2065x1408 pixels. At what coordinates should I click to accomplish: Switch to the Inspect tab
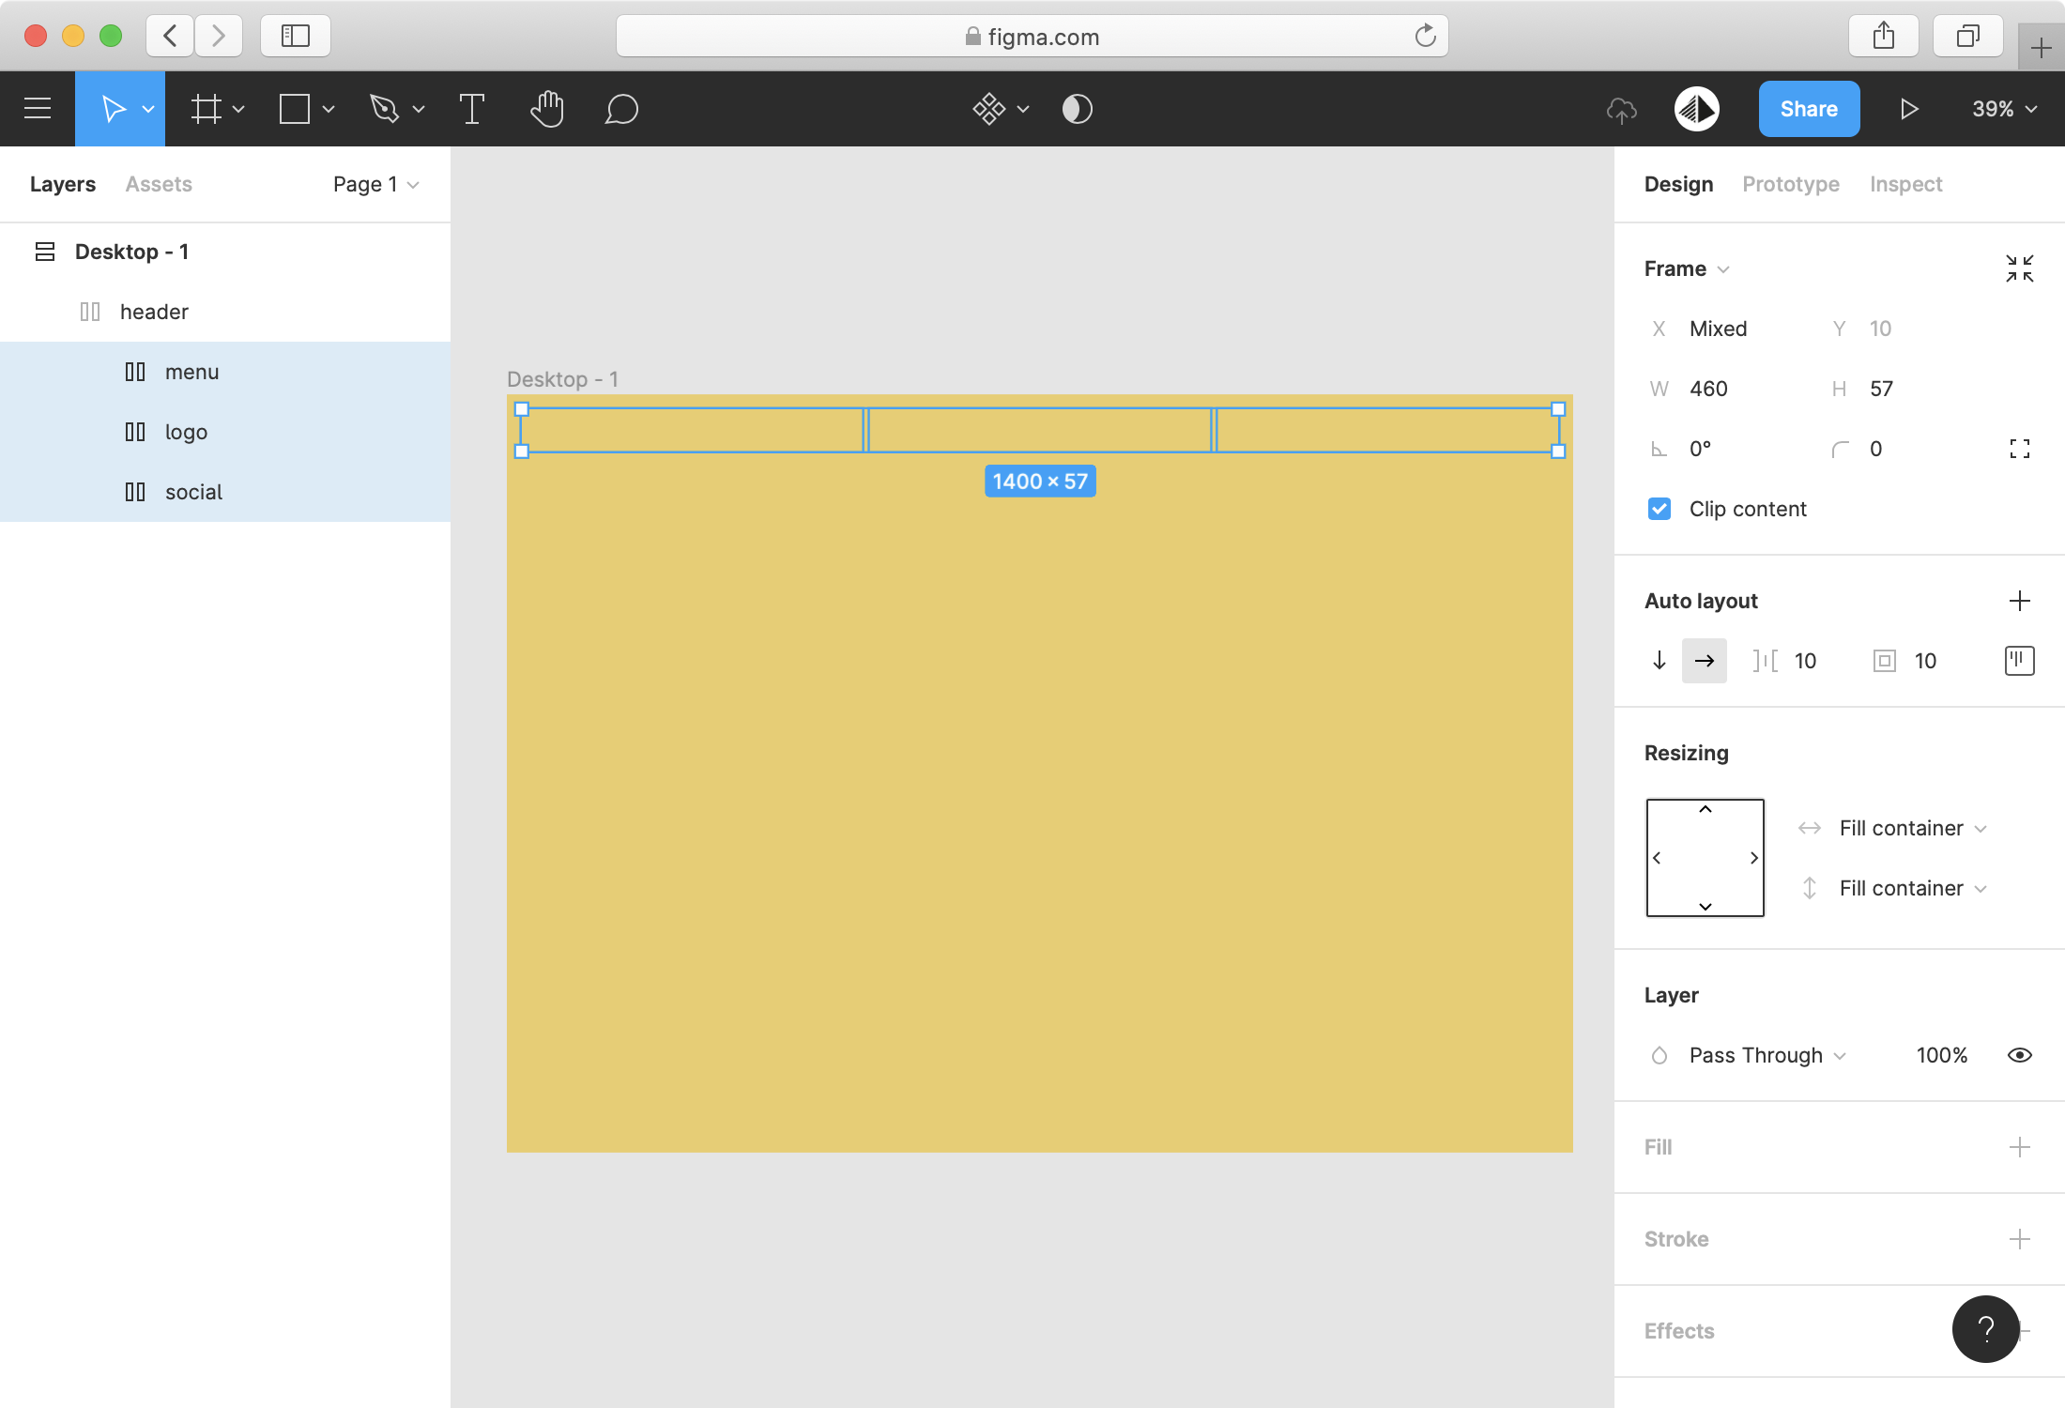1905,184
